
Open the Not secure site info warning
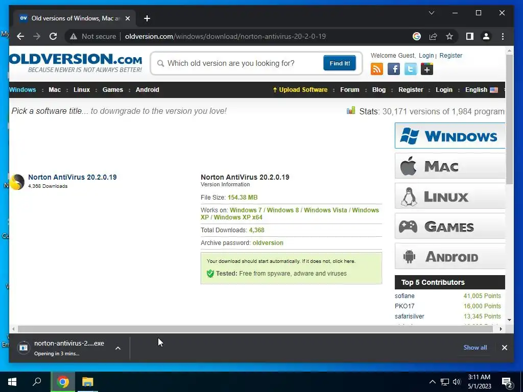93,36
